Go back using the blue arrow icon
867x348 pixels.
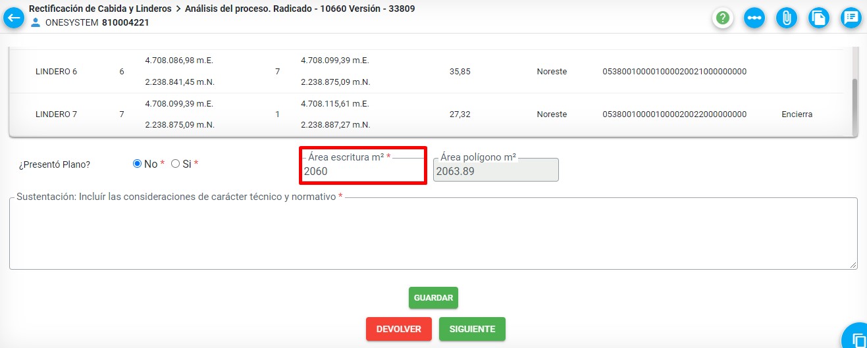13,18
